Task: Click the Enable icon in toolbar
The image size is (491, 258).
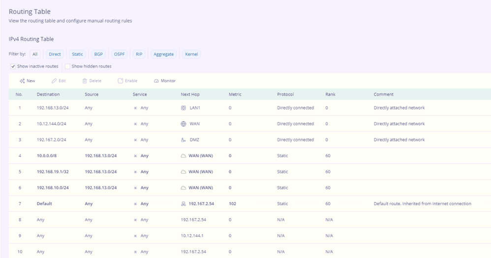Action: point(121,81)
